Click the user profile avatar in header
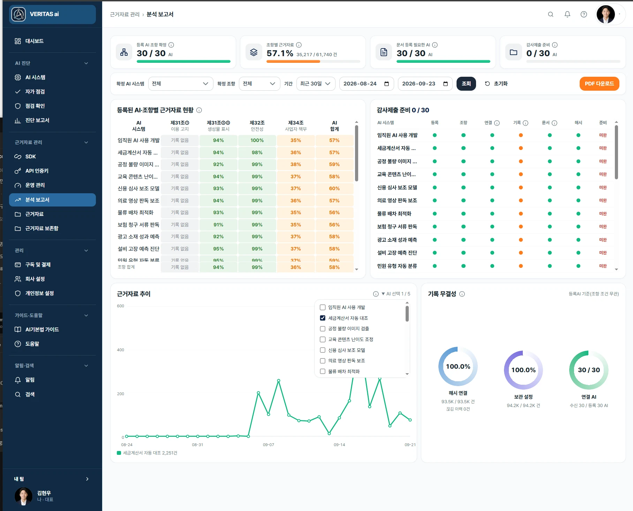This screenshot has width=633, height=511. coord(606,14)
